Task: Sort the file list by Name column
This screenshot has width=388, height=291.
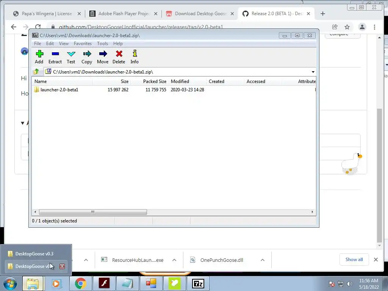Action: click(63, 81)
